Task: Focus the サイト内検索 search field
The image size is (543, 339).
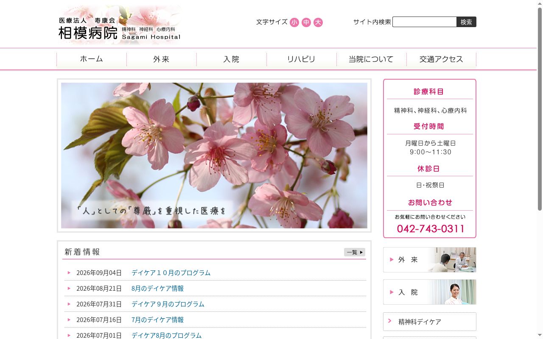Action: (x=424, y=22)
